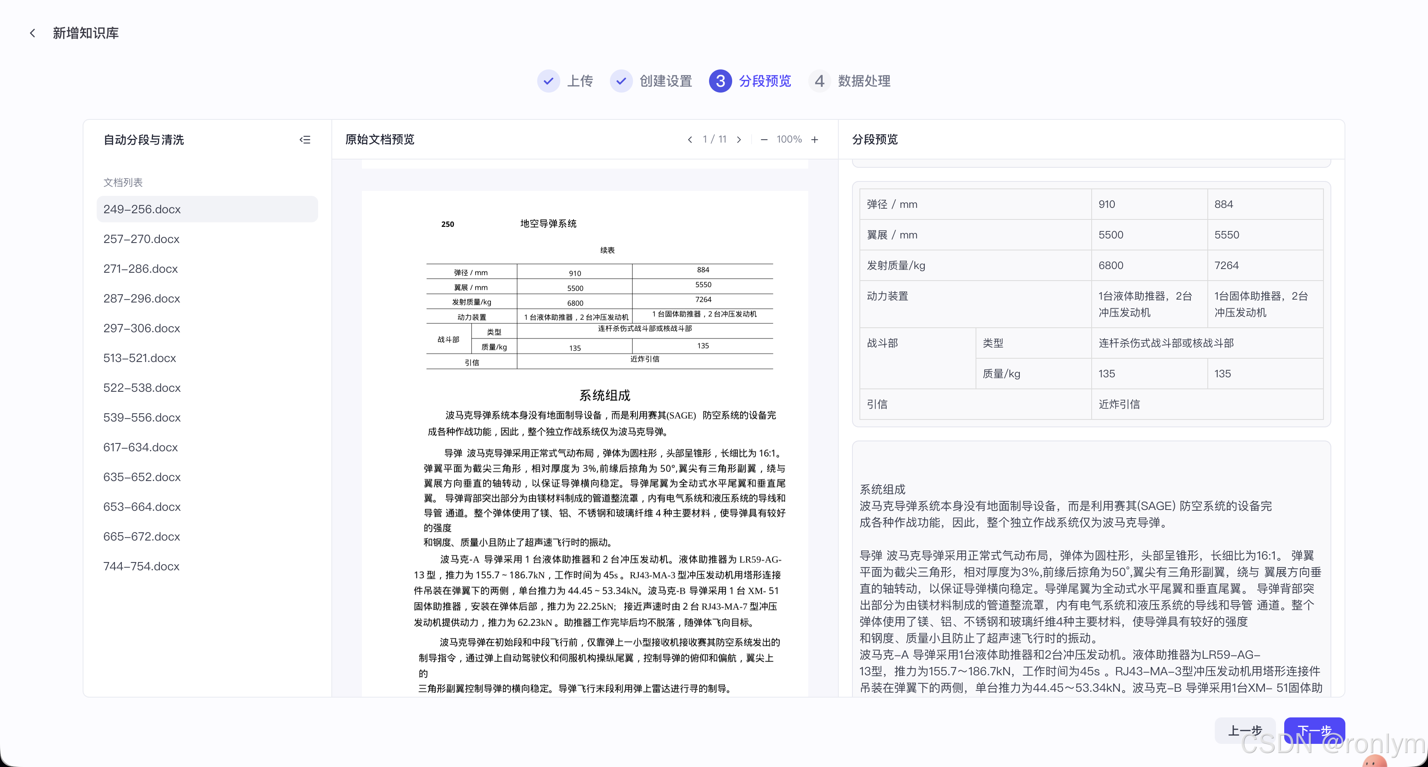1428x767 pixels.
Task: Click the 文档列表 label
Action: click(123, 183)
